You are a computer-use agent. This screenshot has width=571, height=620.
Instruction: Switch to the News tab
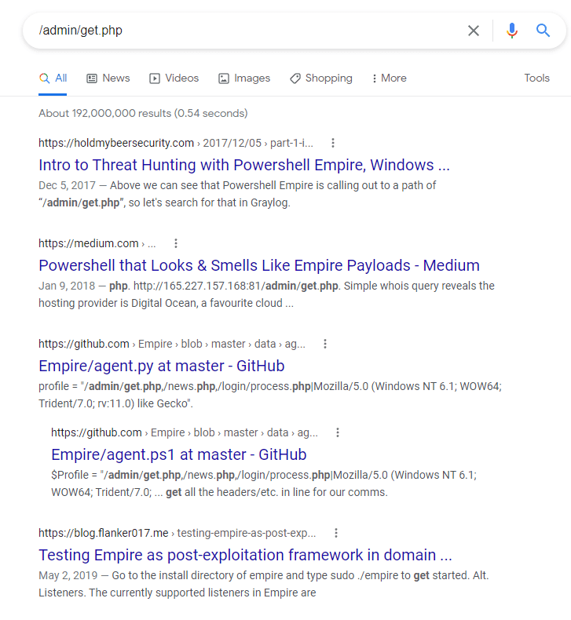108,78
